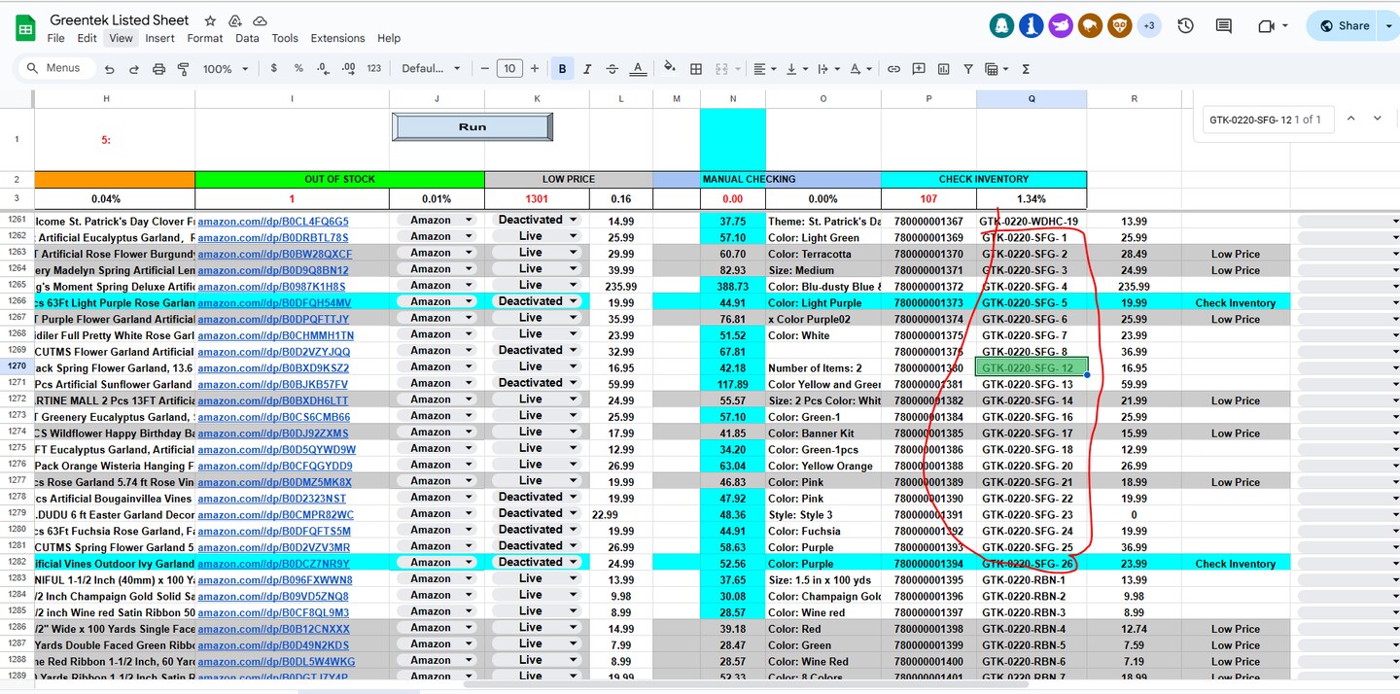Image resolution: width=1400 pixels, height=694 pixels.
Task: Open version history clock icon
Action: click(1185, 26)
